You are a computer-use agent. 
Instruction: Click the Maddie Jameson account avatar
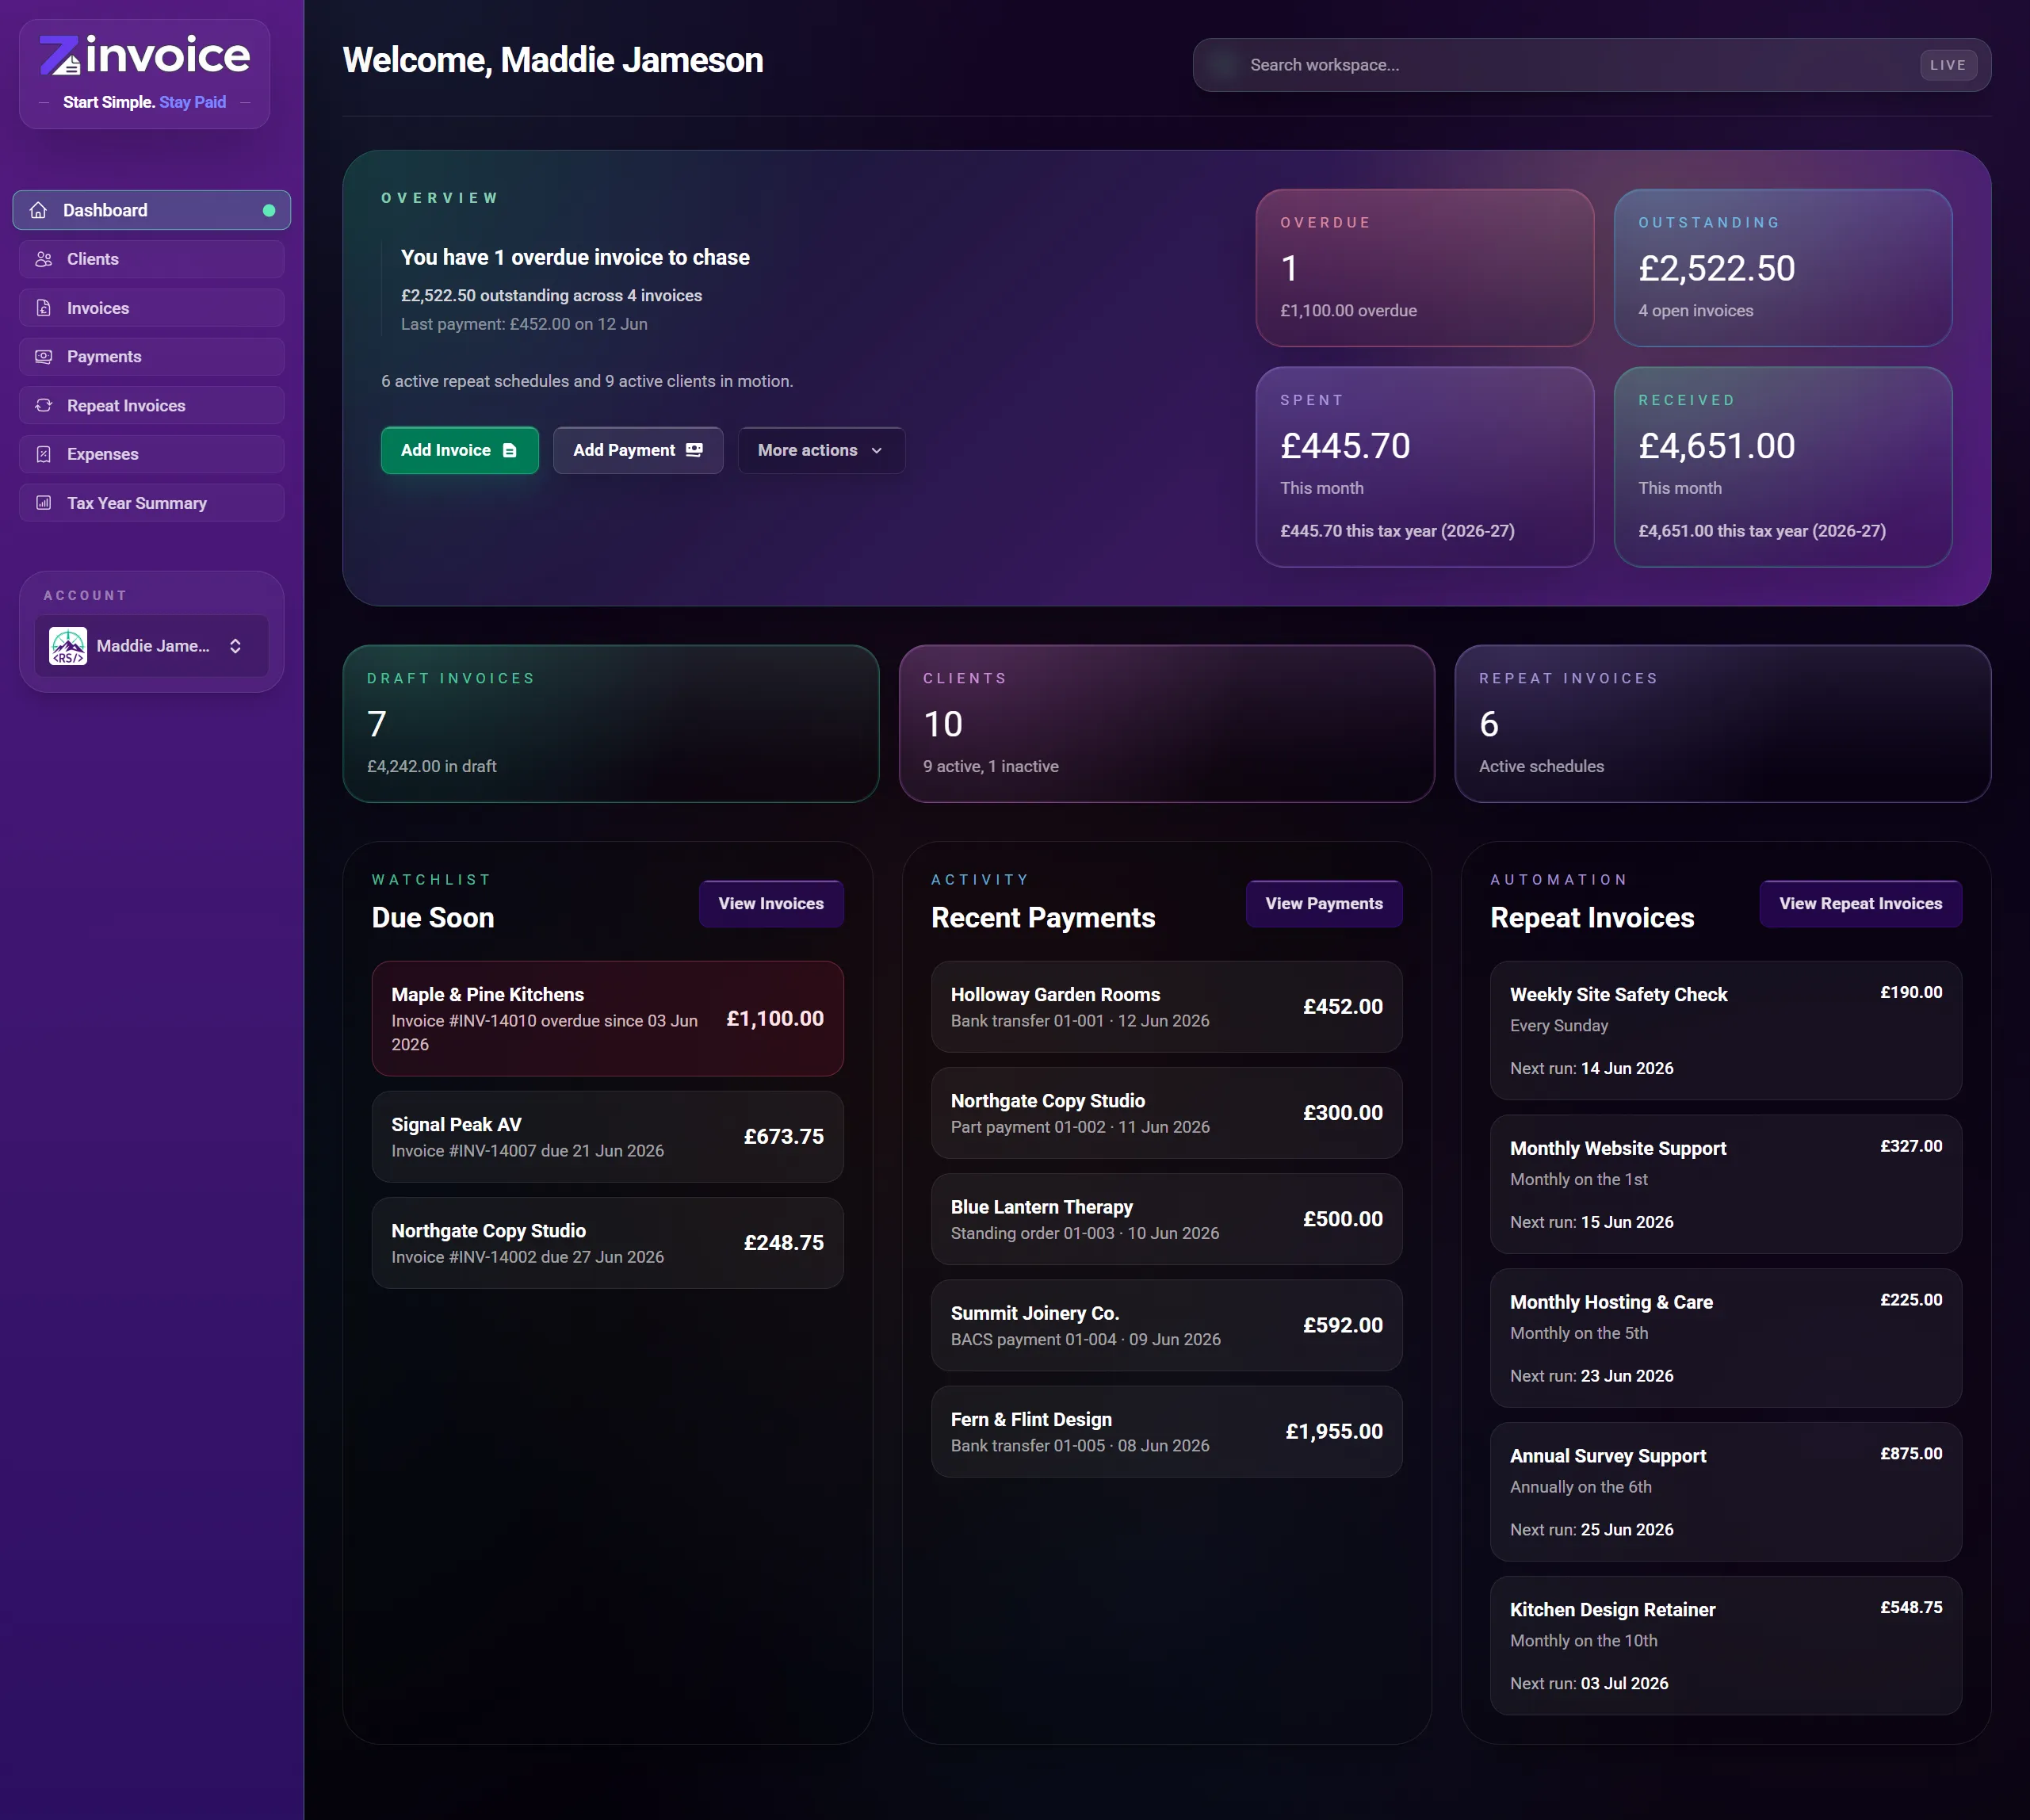pyautogui.click(x=68, y=646)
